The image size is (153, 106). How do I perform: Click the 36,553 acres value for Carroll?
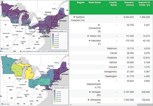[x=130, y=53]
